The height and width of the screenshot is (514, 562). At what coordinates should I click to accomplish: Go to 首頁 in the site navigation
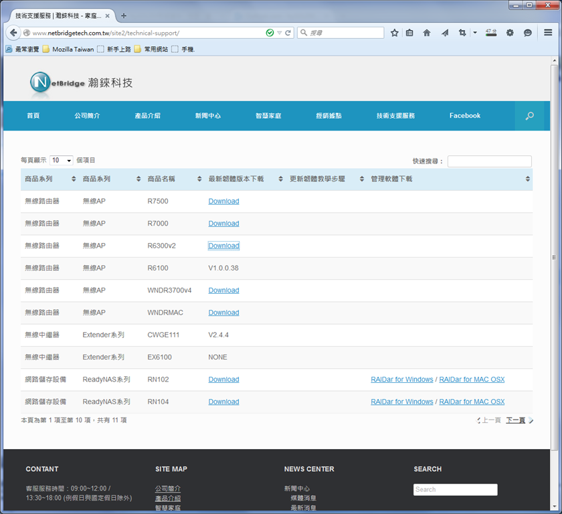coord(33,116)
